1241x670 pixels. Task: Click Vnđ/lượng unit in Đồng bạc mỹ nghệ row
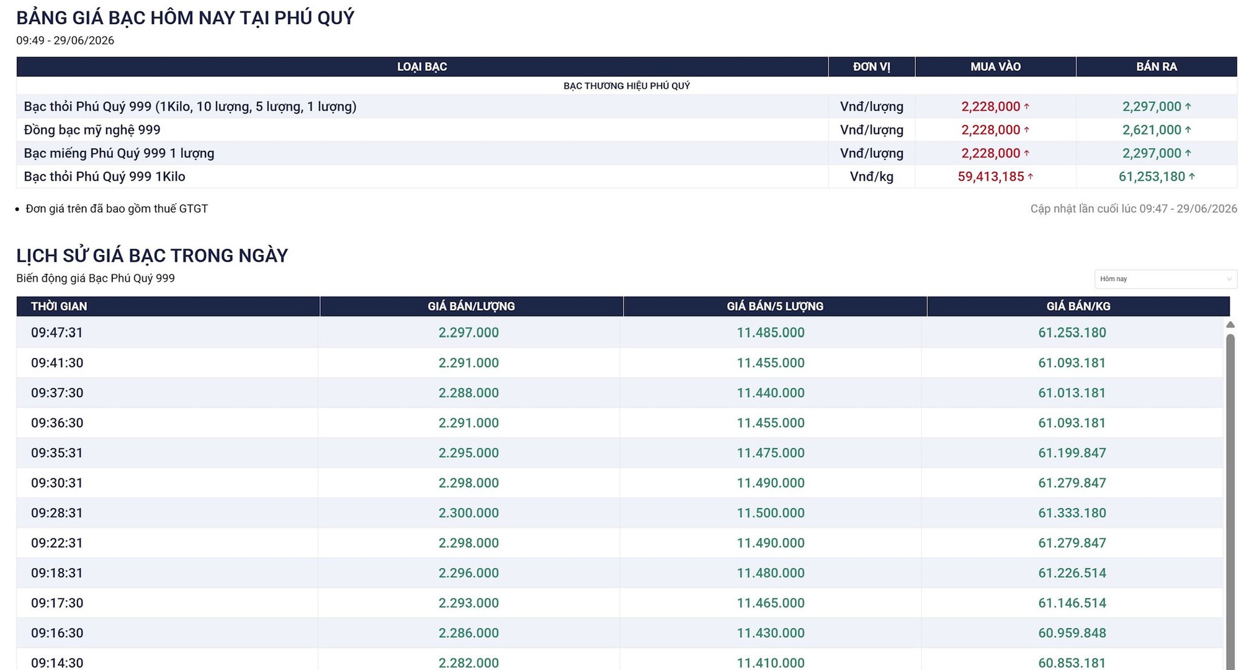click(872, 130)
